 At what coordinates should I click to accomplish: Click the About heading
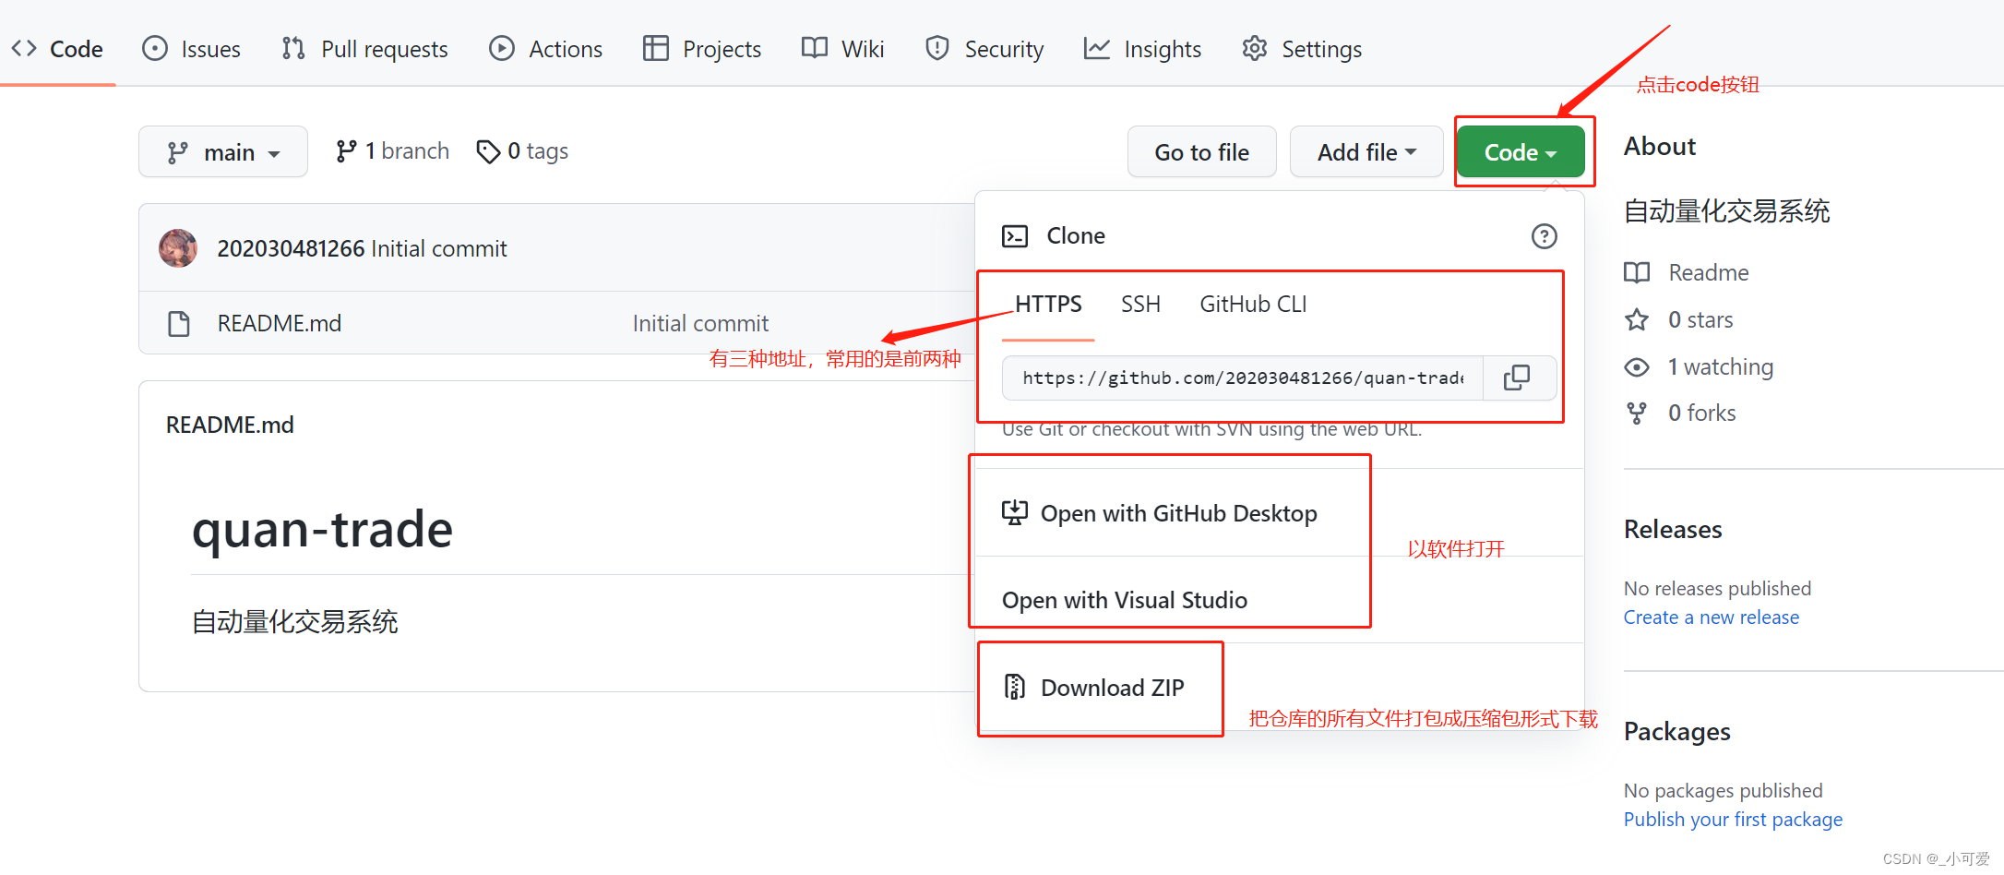1660,147
